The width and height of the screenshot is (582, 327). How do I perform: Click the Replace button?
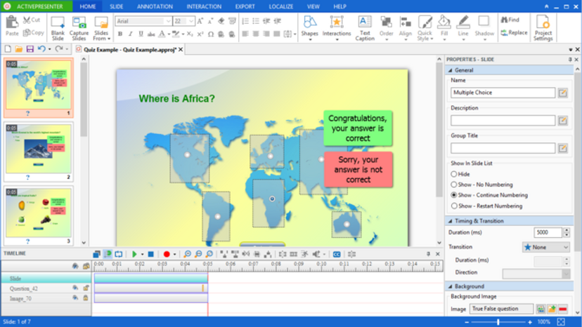point(513,32)
